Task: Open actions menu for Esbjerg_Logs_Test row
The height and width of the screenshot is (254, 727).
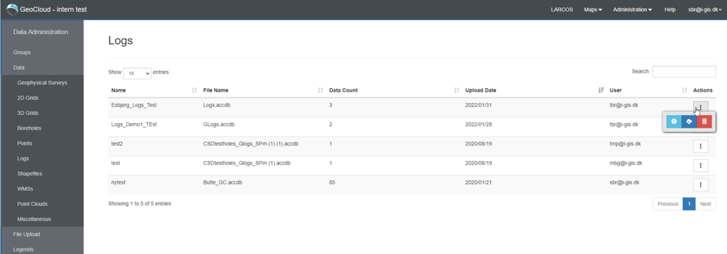Action: 700,107
